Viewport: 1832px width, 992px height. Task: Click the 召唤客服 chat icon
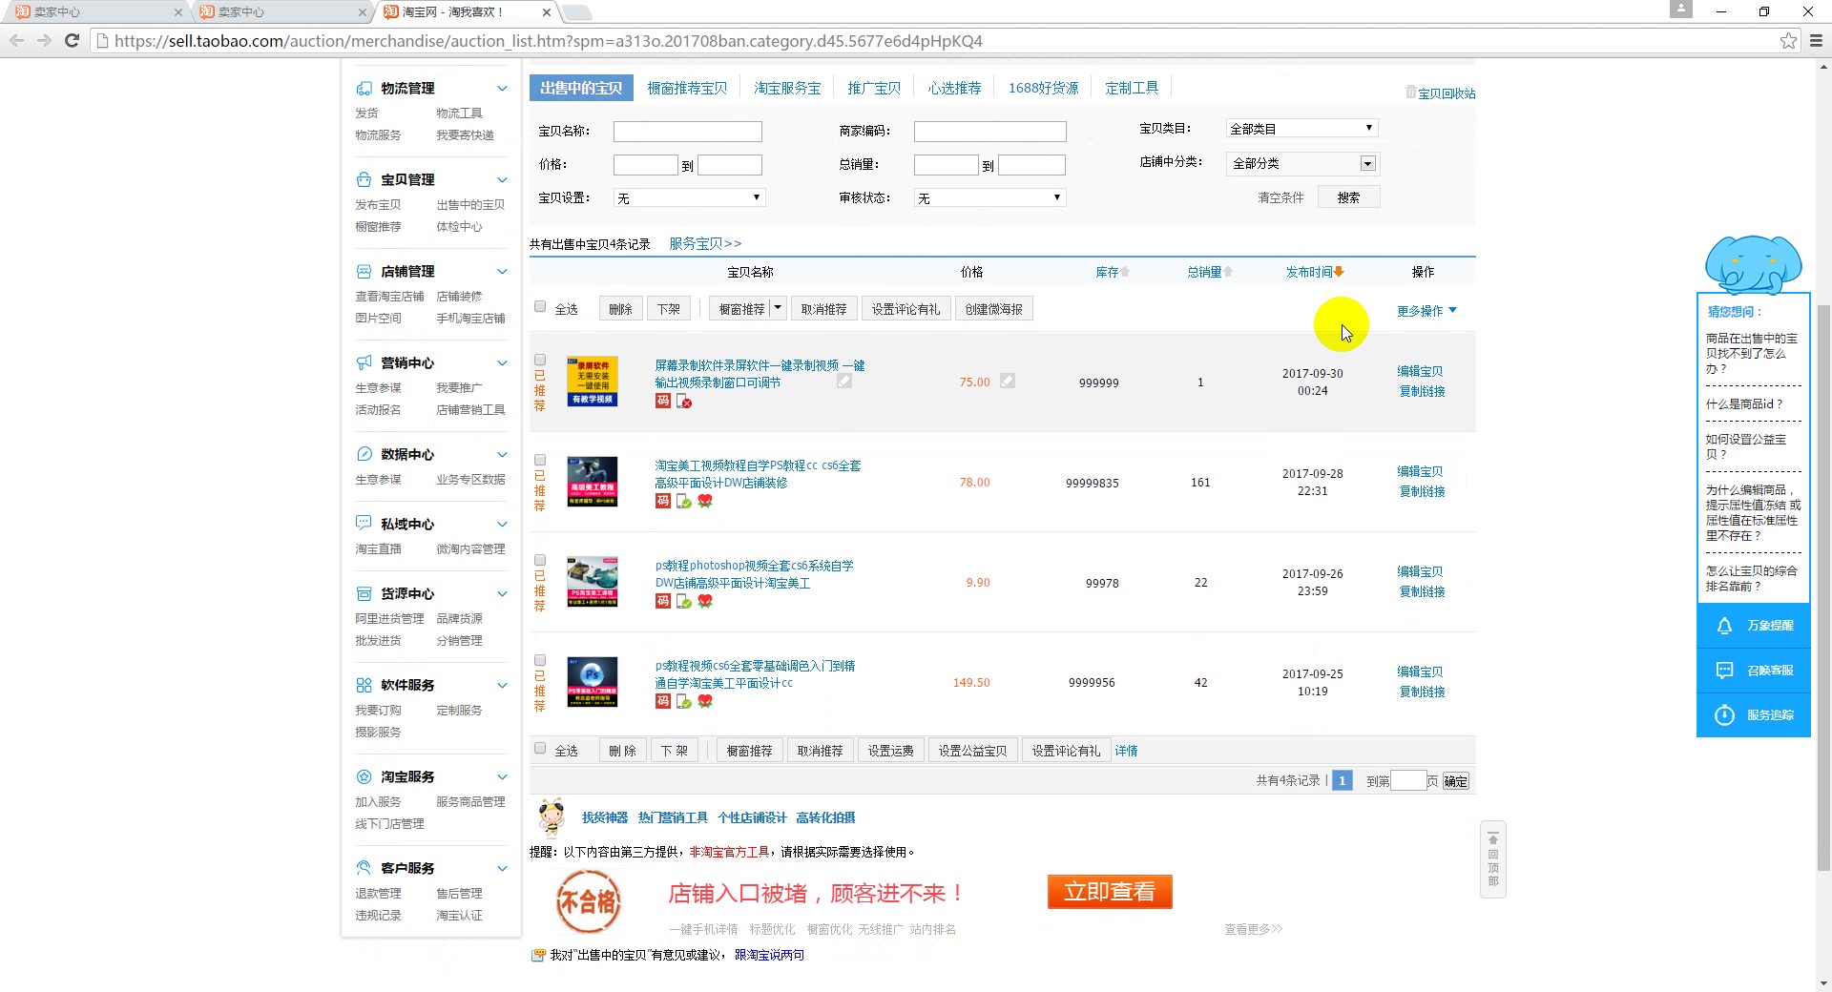tap(1724, 671)
